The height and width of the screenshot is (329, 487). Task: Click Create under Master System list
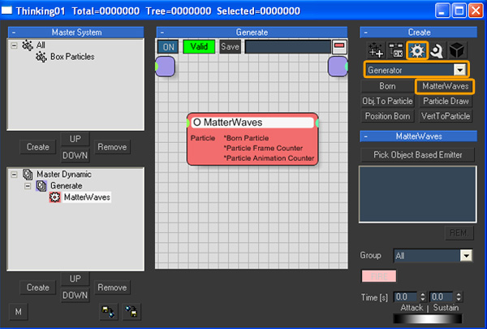tap(38, 147)
